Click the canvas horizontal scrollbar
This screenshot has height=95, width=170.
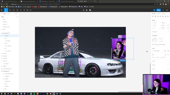[x=130, y=92]
